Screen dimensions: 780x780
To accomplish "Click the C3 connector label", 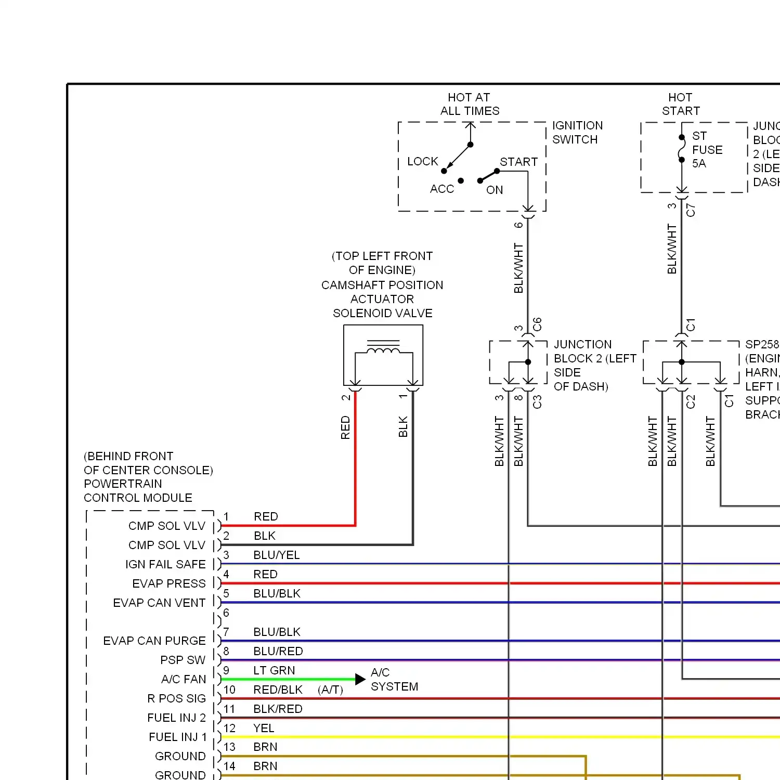I will [x=537, y=402].
